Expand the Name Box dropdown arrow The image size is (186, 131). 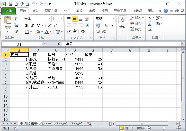(40, 44)
